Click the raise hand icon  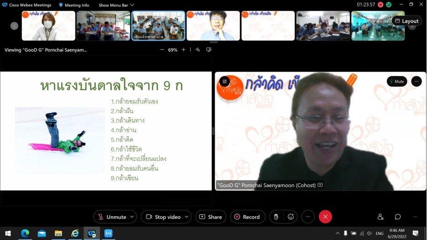pyautogui.click(x=276, y=217)
